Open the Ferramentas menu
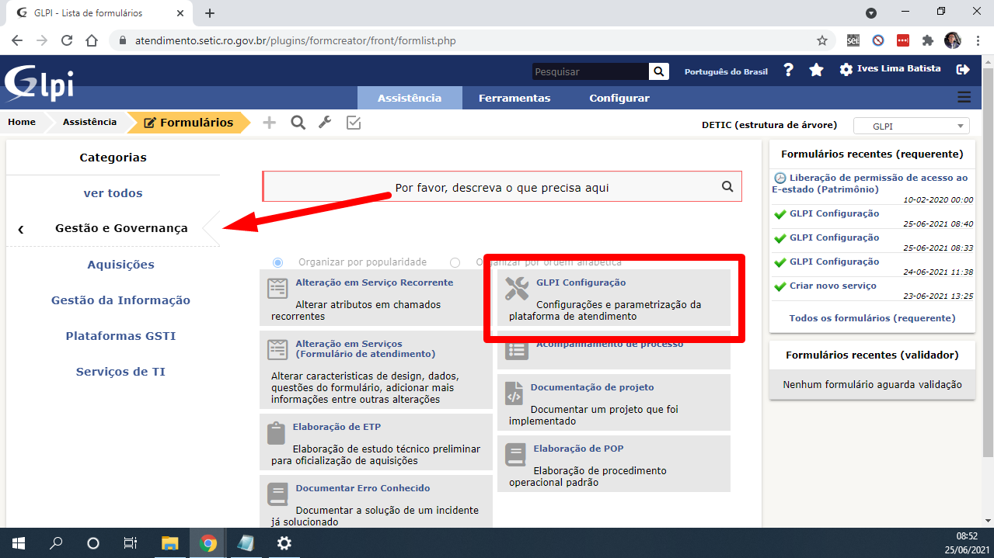This screenshot has height=558, width=994. tap(514, 98)
